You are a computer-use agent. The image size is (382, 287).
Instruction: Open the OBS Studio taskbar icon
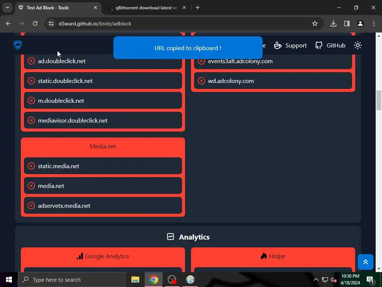click(172, 280)
